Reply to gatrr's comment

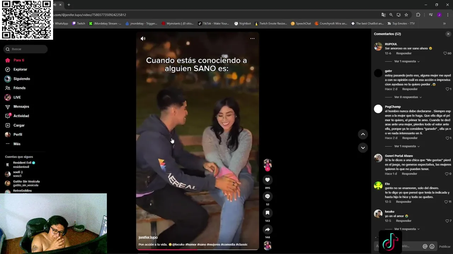410,89
